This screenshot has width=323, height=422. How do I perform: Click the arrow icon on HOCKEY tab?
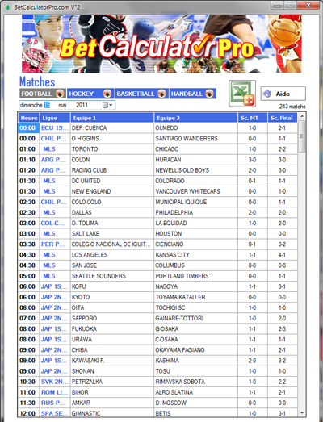click(107, 94)
